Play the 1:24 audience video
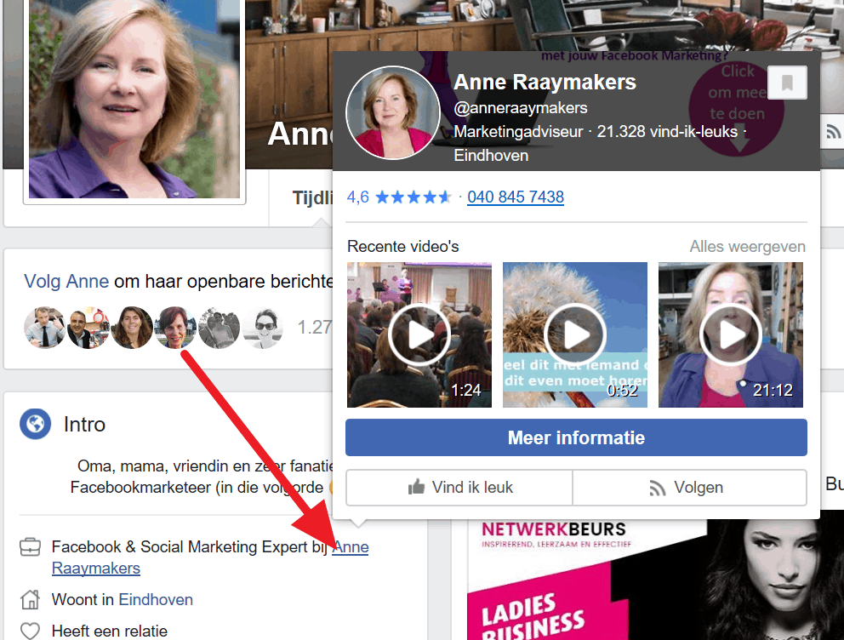Viewport: 844px width, 640px height. (x=419, y=334)
